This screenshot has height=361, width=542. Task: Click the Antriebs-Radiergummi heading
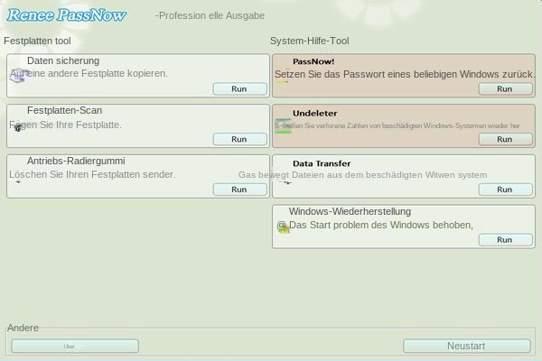[76, 161]
